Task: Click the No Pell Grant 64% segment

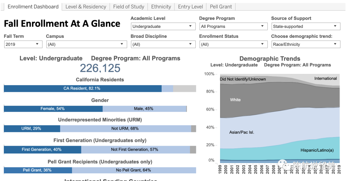Action: pos(134,170)
